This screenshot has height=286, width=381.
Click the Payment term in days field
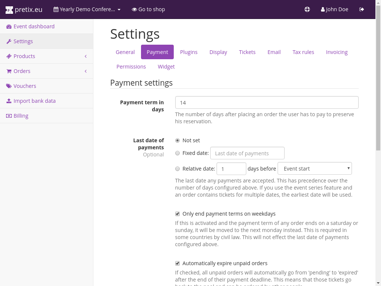[267, 102]
